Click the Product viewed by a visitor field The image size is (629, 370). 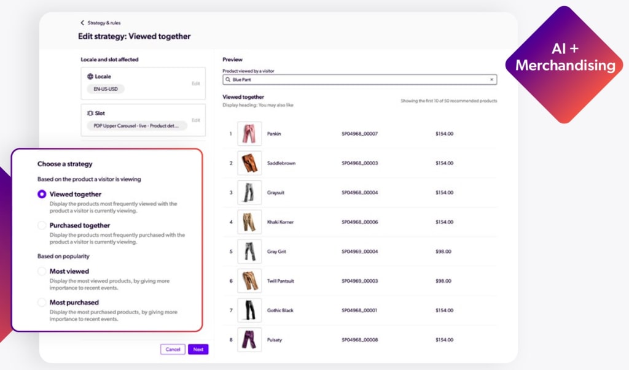coord(356,80)
